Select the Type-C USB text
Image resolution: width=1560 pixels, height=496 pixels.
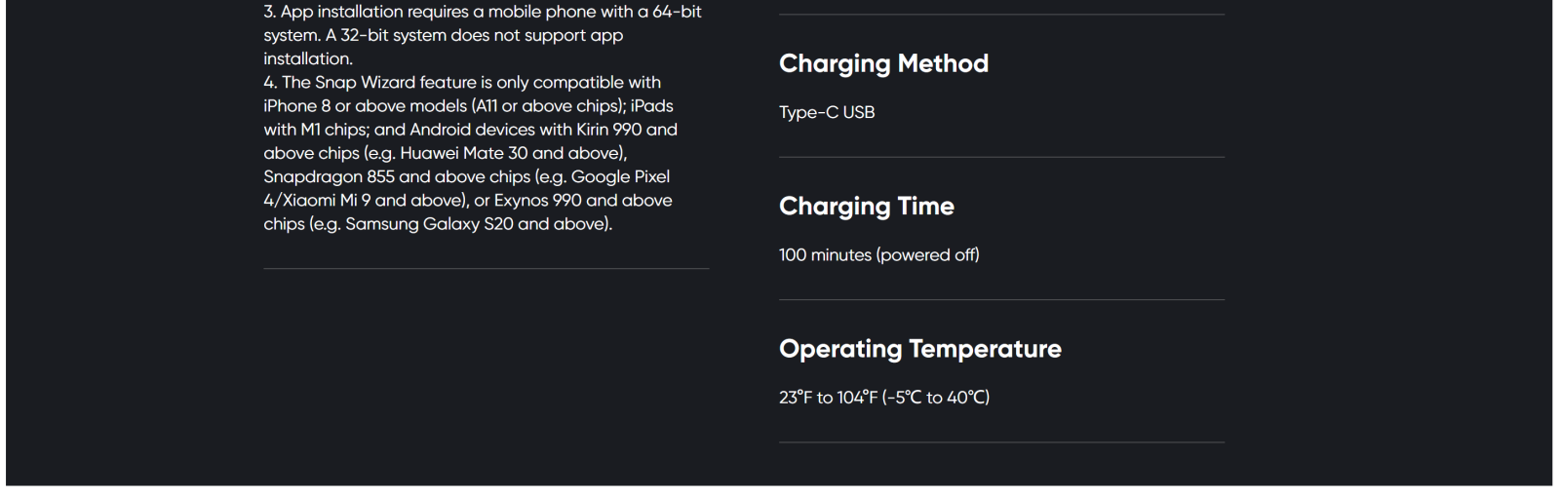click(x=827, y=112)
